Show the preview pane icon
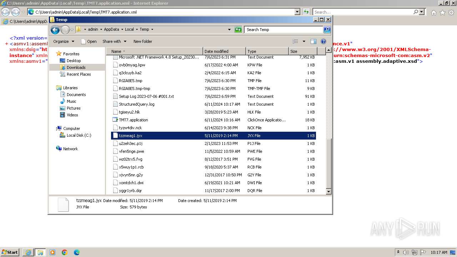The image size is (457, 257). tap(313, 41)
